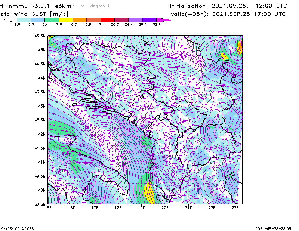Click the legend value '3.3'
The image size is (299, 231).
(31, 24)
